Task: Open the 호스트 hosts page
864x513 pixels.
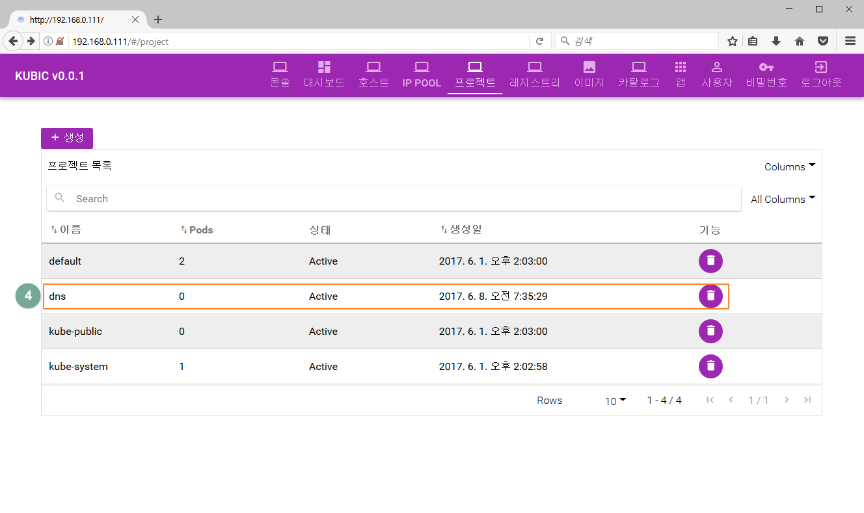Action: (373, 75)
